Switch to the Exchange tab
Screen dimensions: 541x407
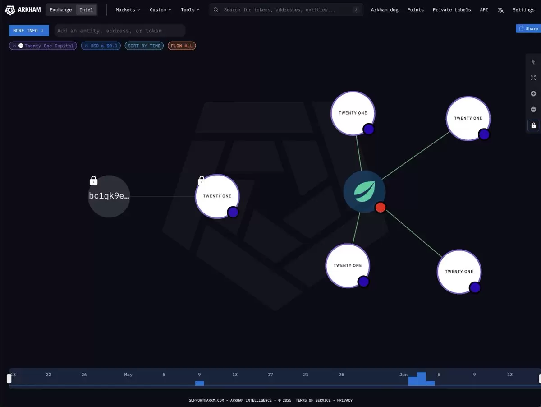[61, 10]
